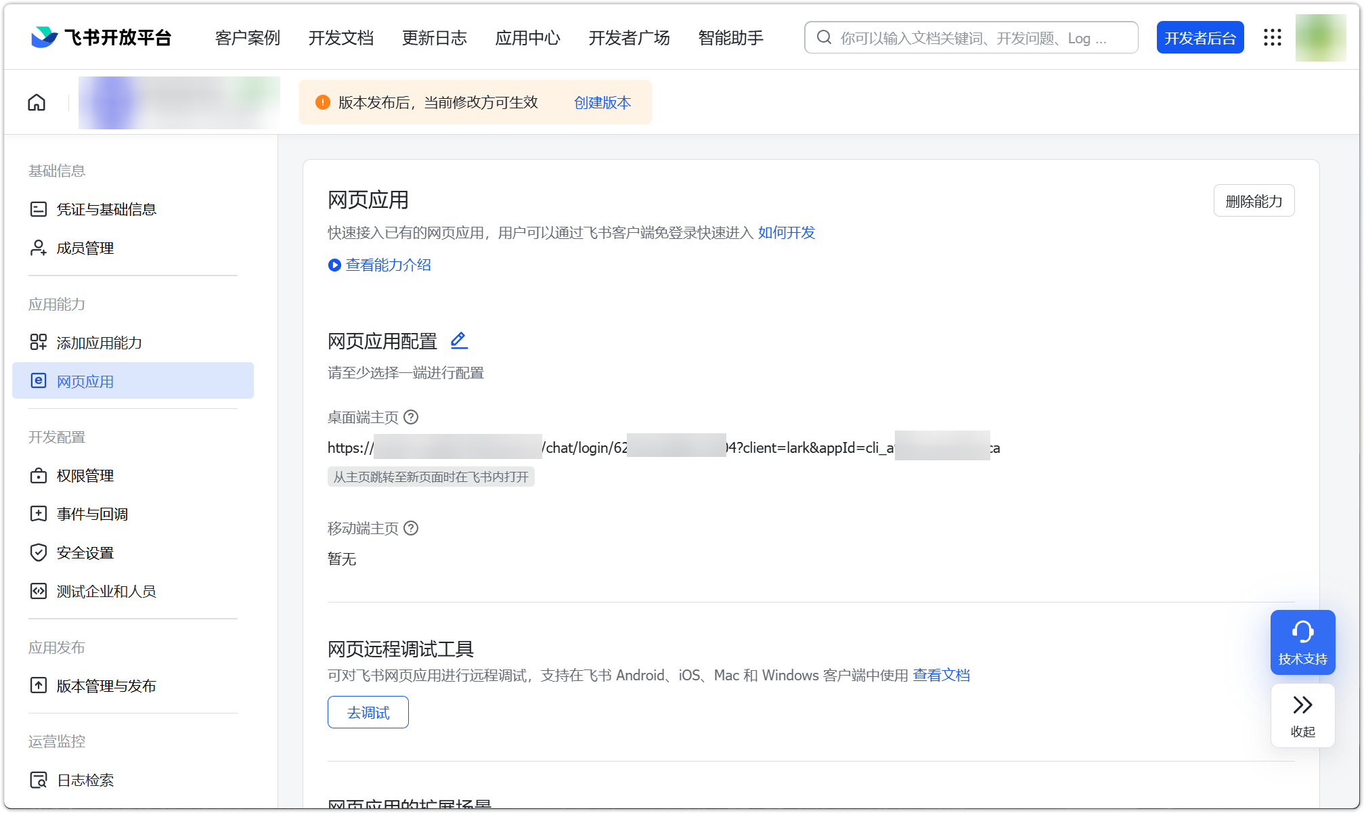
Task: Click the waffle grid app launcher icon
Action: click(x=1273, y=37)
